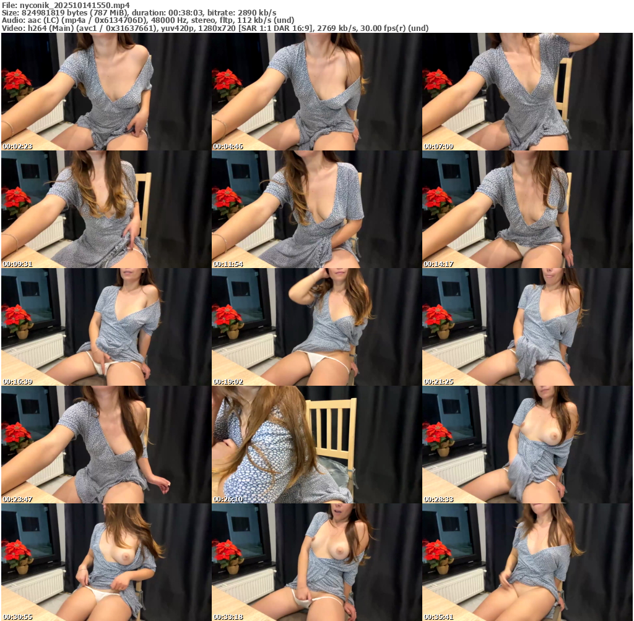
Task: Select the frame labeled 00:09:31
Action: pyautogui.click(x=106, y=209)
